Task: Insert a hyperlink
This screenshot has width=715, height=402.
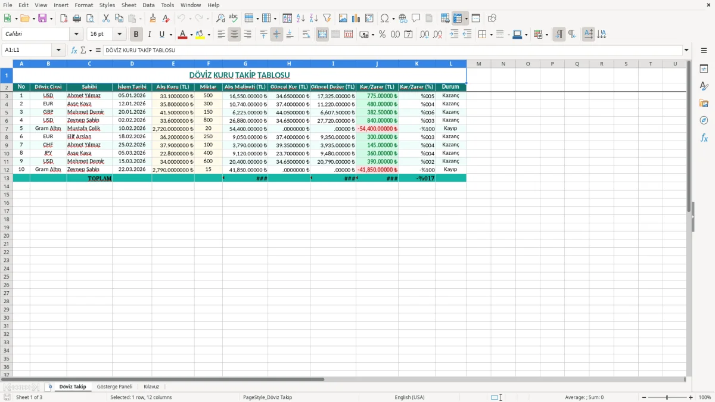Action: click(x=403, y=18)
